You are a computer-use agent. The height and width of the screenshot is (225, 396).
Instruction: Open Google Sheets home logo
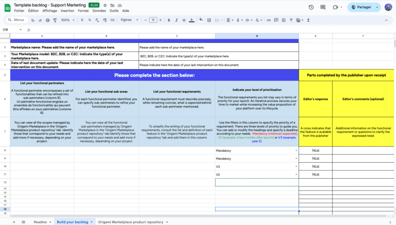pos(8,8)
